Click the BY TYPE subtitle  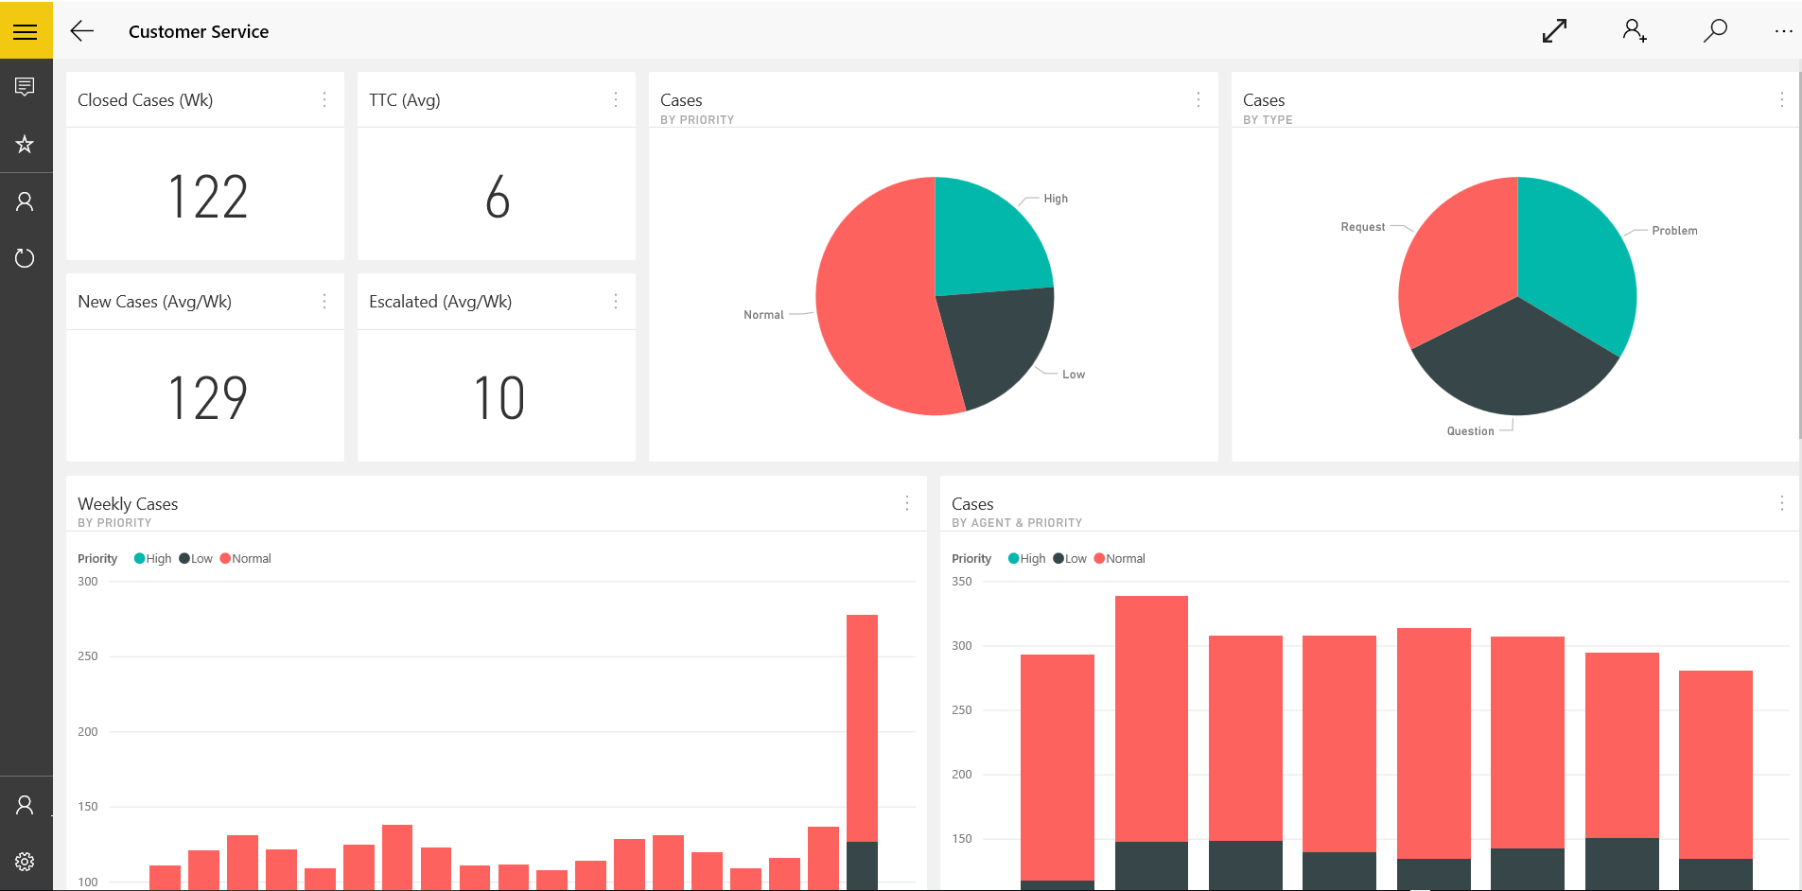coord(1268,120)
